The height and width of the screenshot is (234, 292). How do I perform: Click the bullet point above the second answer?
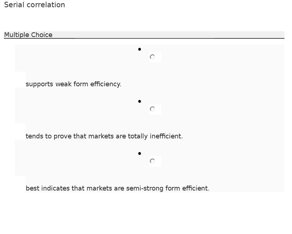click(140, 101)
